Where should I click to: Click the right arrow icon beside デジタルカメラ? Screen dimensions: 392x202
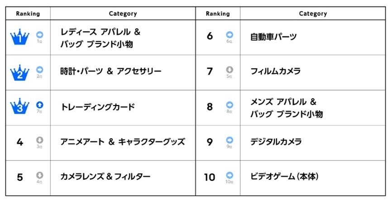click(229, 139)
